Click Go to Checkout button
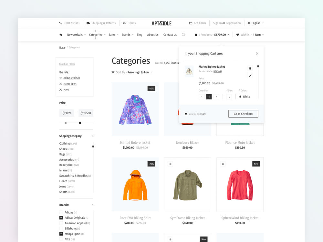323x242 pixels. click(243, 114)
